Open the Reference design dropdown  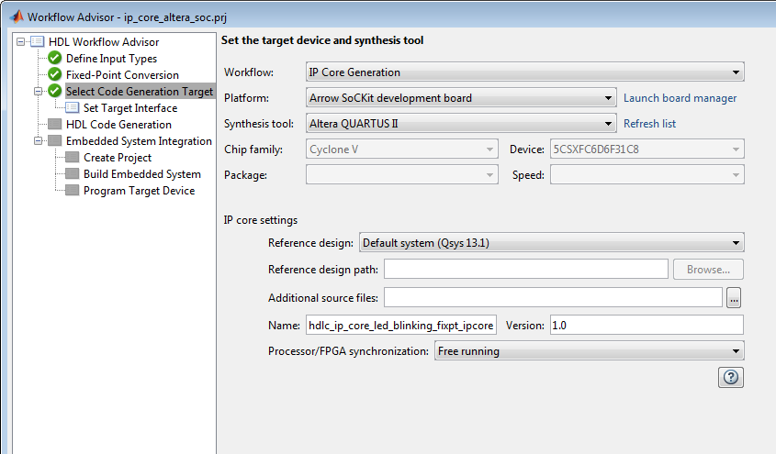551,243
